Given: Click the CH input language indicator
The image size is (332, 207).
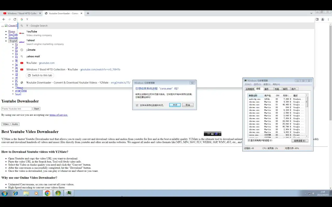Looking at the screenshot, I should tap(208, 134).
